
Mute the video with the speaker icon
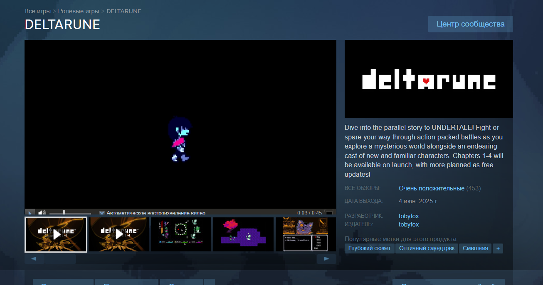(x=42, y=213)
